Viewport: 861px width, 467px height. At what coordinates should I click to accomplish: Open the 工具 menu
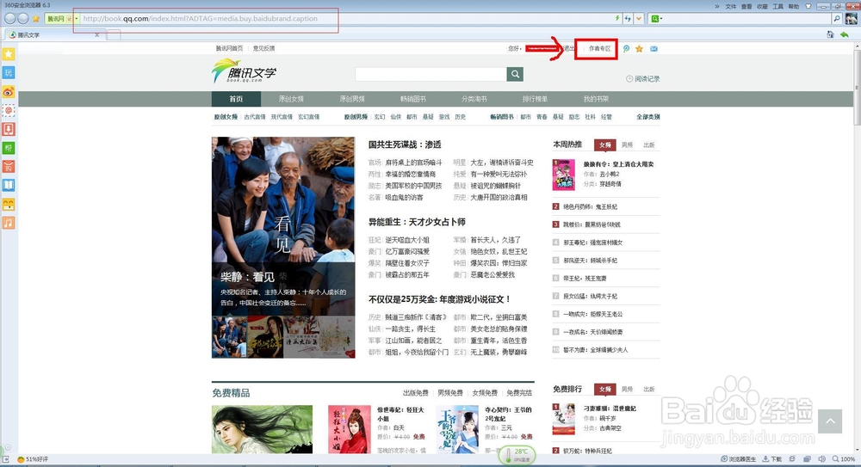point(778,6)
